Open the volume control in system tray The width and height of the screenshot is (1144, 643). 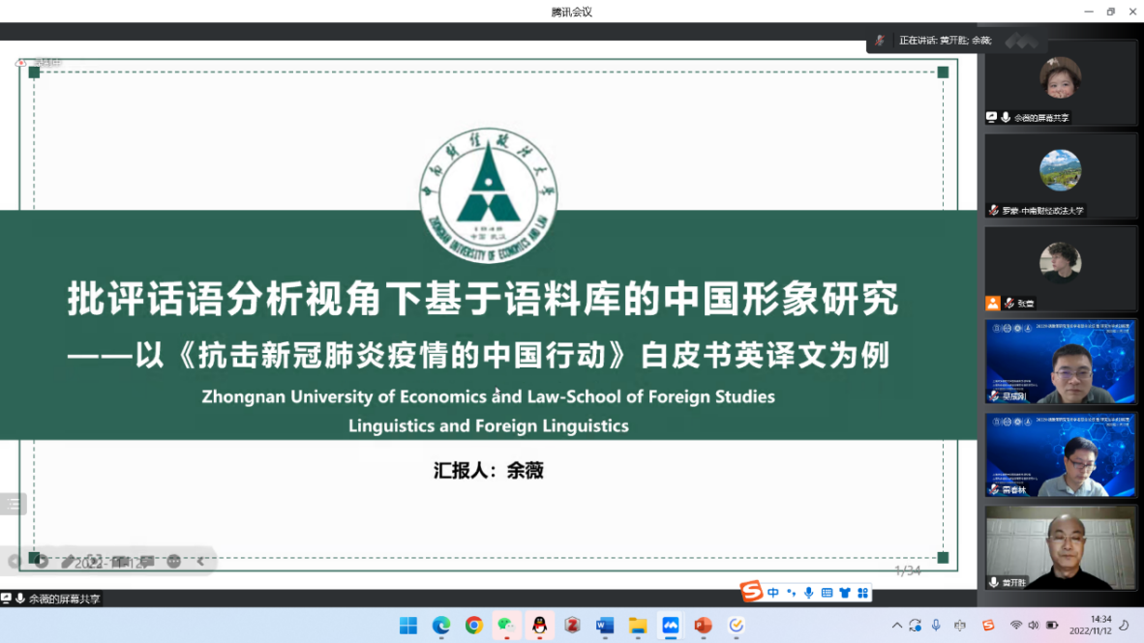[x=1033, y=626]
